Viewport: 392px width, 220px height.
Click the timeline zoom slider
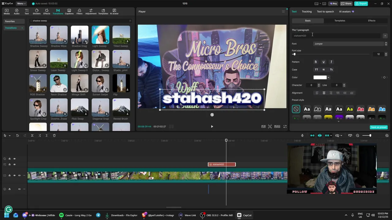367,135
